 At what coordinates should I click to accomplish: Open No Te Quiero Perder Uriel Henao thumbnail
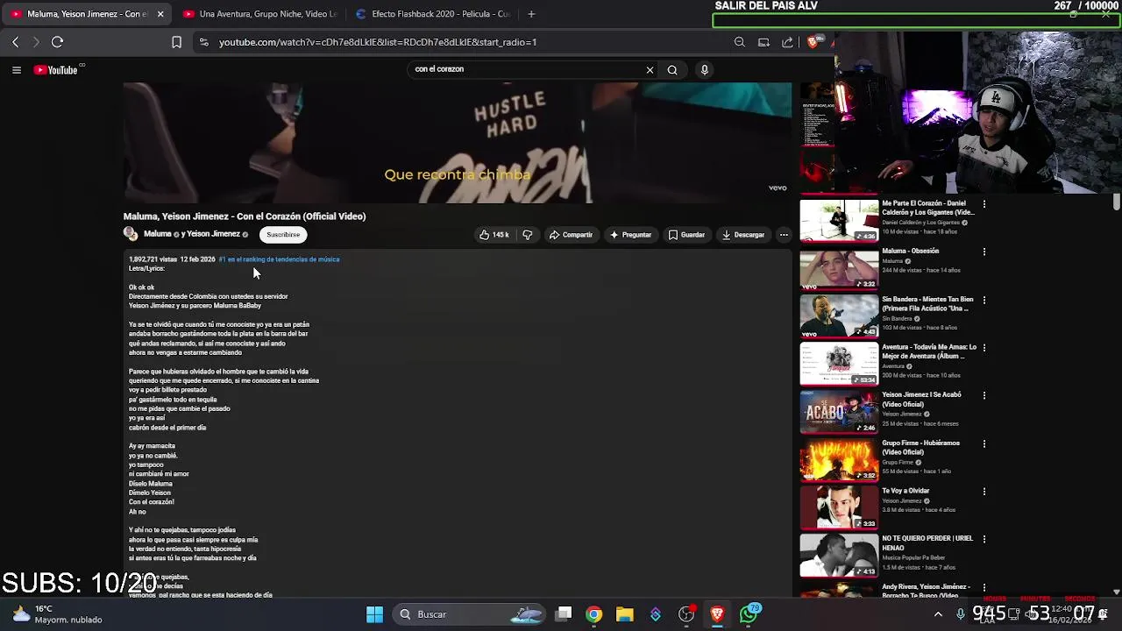839,556
